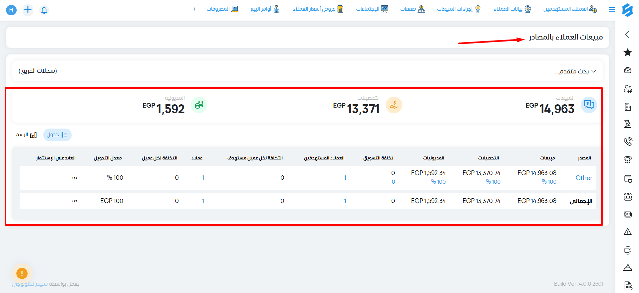
Task: Open the Other source link
Action: (584, 178)
